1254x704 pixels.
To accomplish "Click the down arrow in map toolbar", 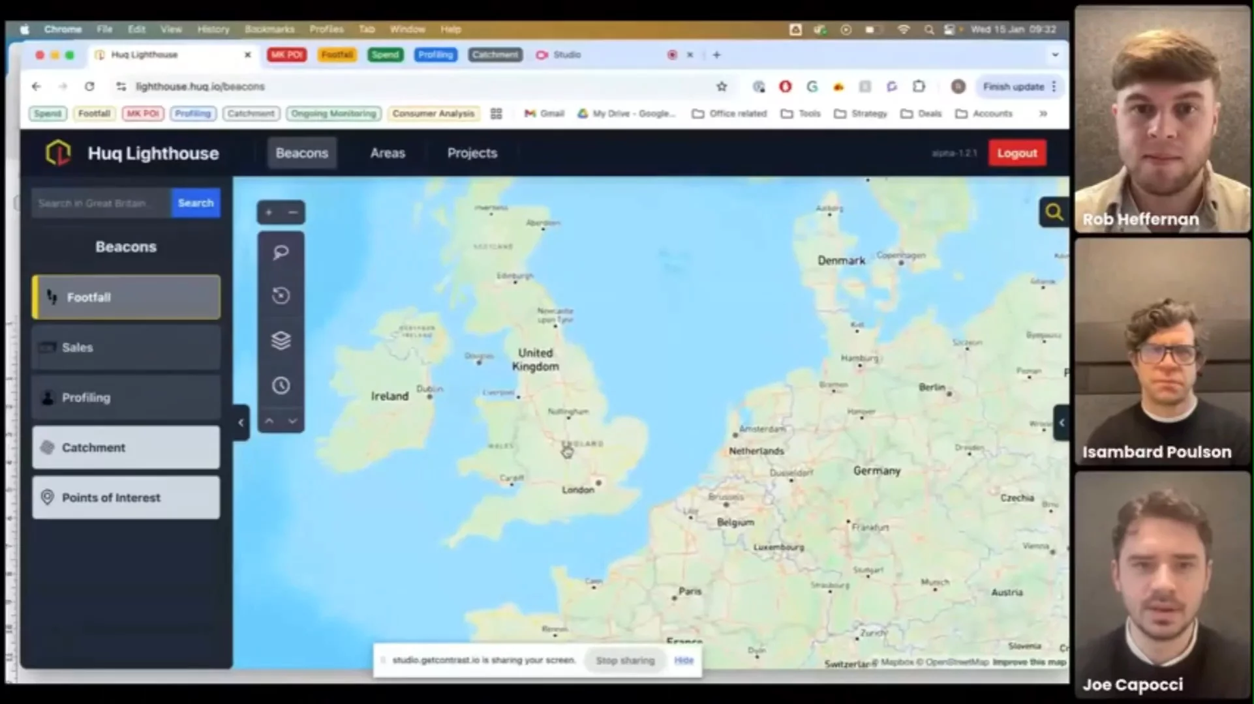I will (x=293, y=421).
